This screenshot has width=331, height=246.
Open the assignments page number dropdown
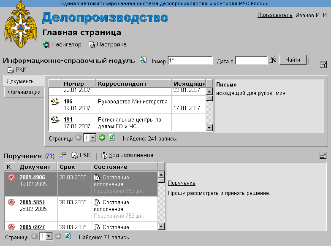point(49,236)
